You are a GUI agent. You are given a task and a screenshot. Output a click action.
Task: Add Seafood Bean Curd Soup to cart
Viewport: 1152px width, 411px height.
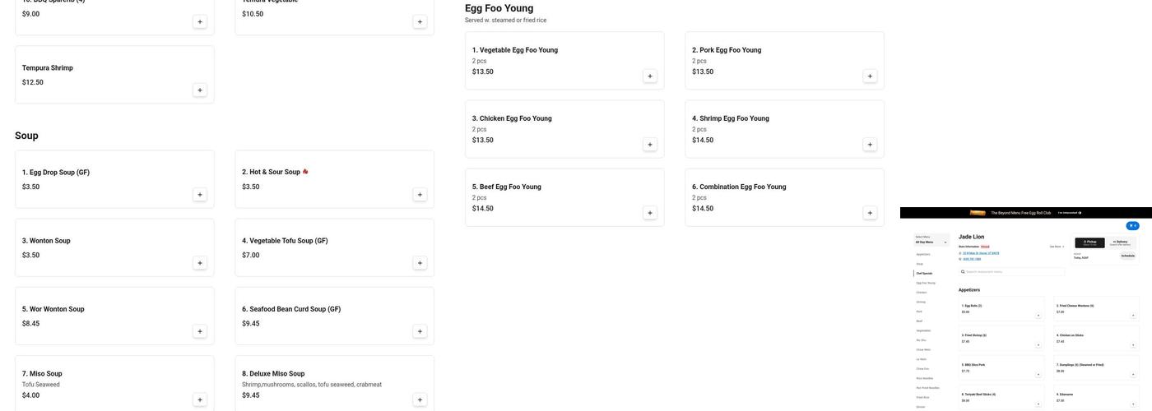pos(420,331)
